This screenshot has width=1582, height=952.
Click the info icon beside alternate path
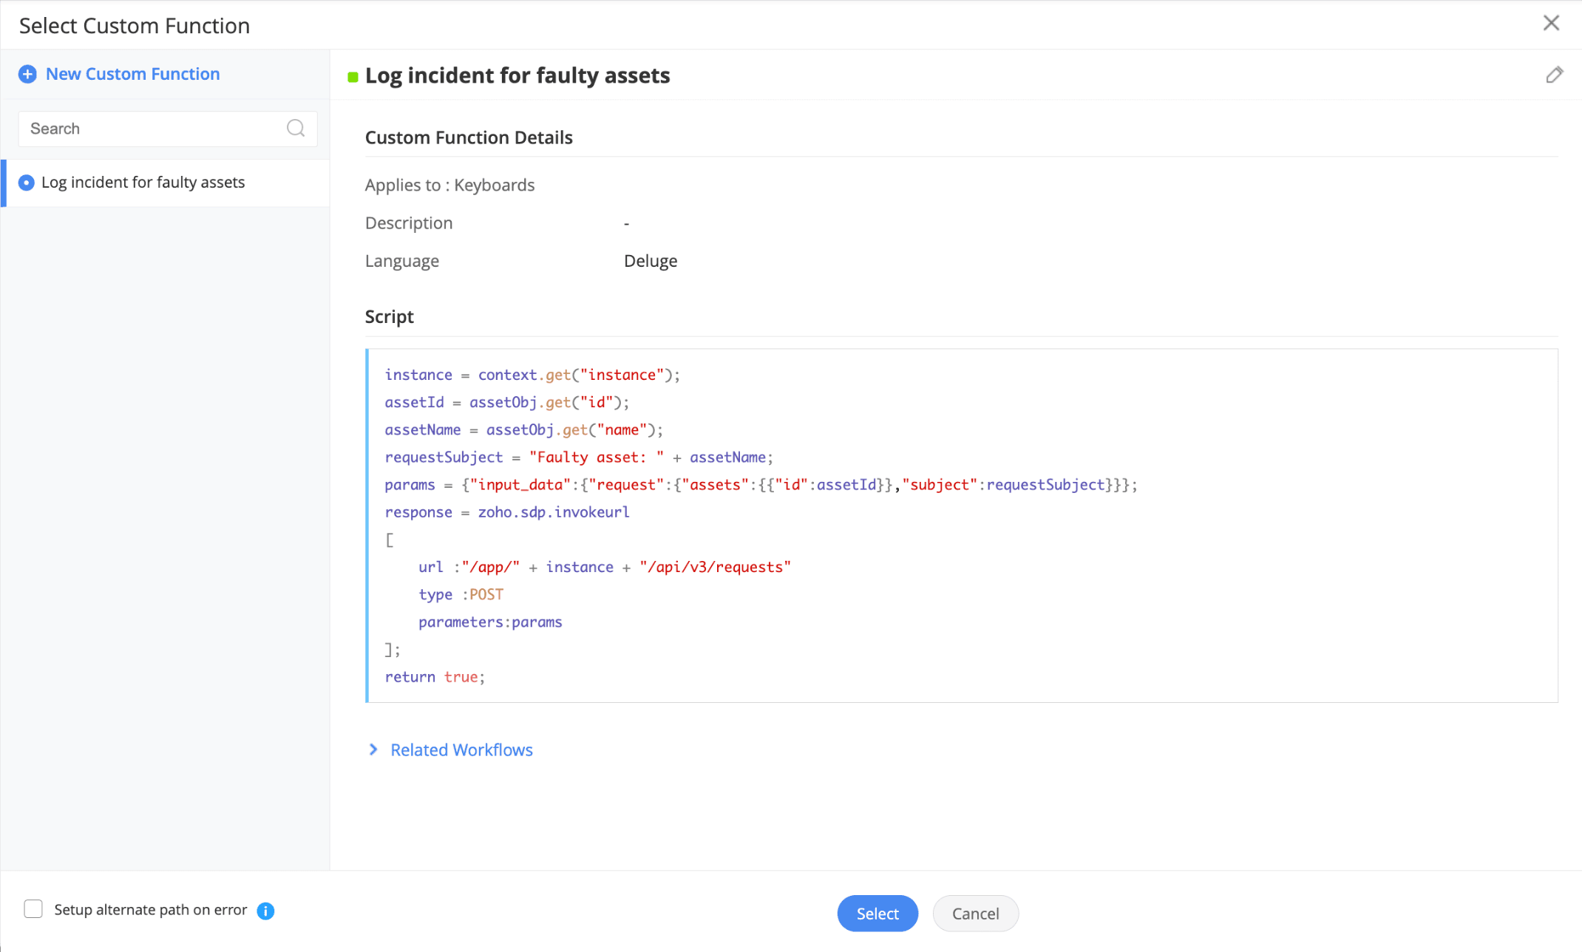265,911
